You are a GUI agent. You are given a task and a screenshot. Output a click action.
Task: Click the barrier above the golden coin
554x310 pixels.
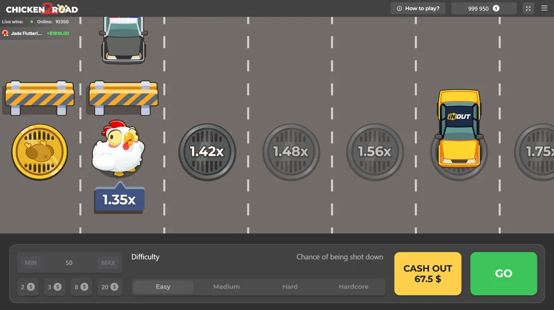39,98
